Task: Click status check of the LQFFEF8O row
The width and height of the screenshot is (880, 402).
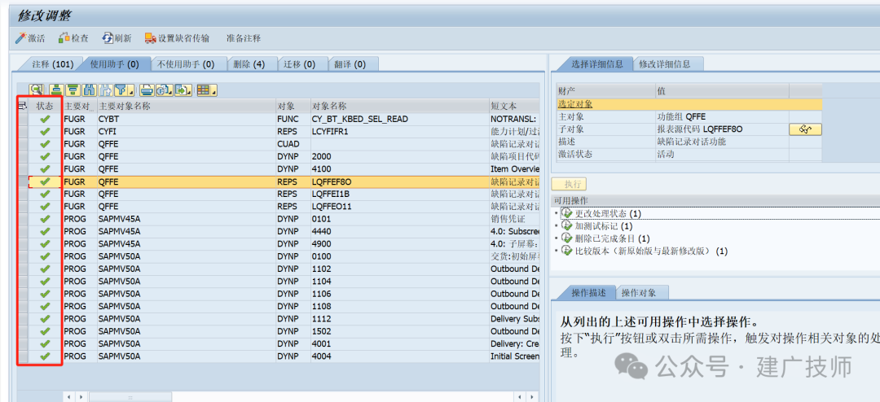Action: coord(45,181)
